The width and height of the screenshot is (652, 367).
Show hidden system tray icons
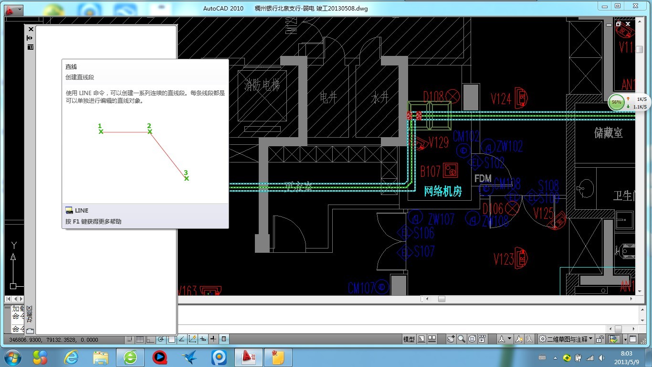556,357
